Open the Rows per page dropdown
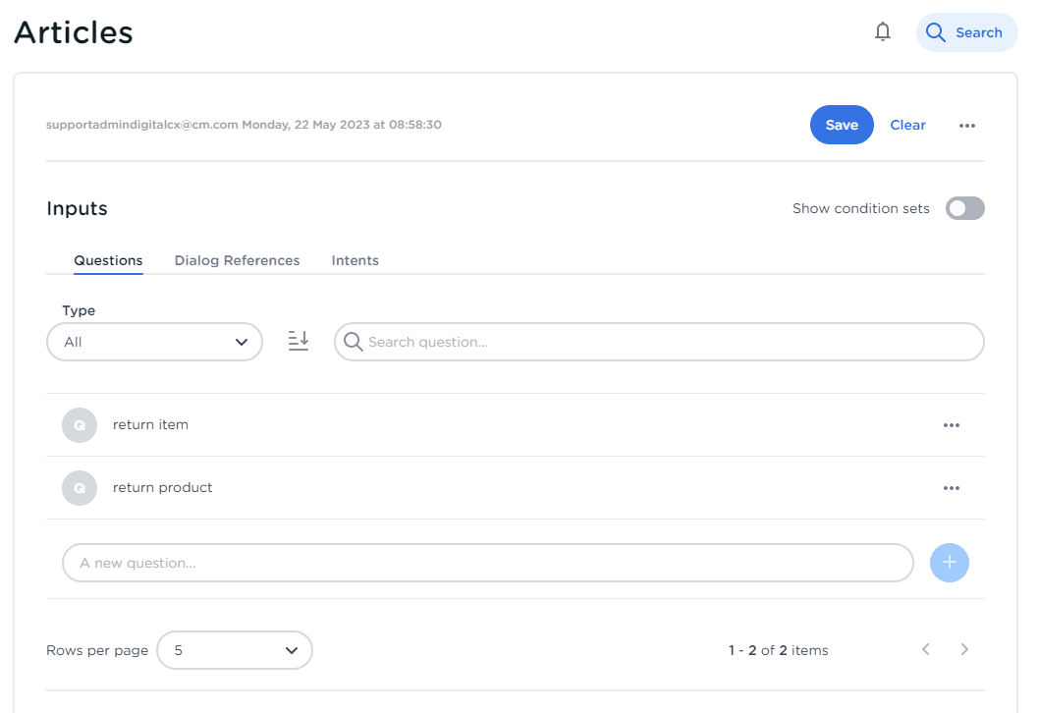Viewport: 1039px width, 713px height. pyautogui.click(x=234, y=650)
